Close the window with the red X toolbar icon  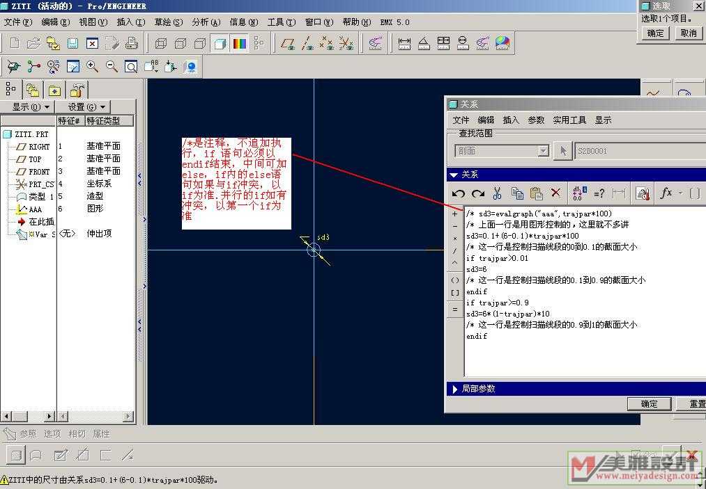[92, 43]
